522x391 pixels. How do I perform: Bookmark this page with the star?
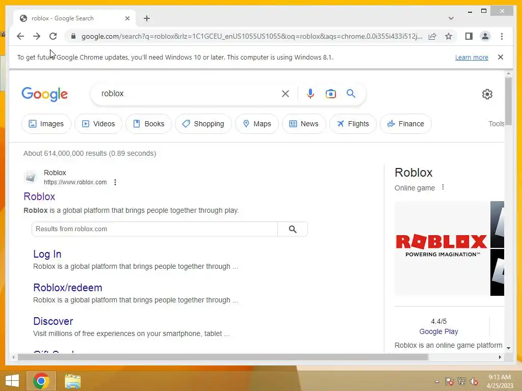pos(449,36)
